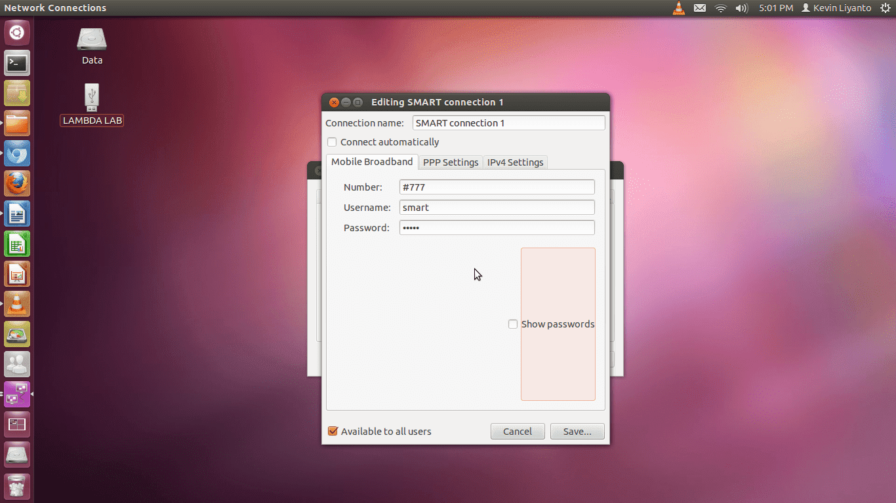Open the 5:01 PM clock menu
The image size is (896, 503).
coord(776,8)
